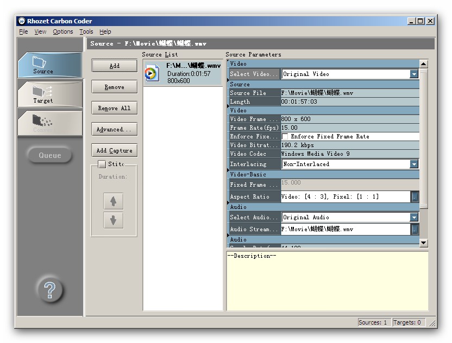Viewport: 452px width, 343px height.
Task: Open the Options menu
Action: [x=62, y=31]
